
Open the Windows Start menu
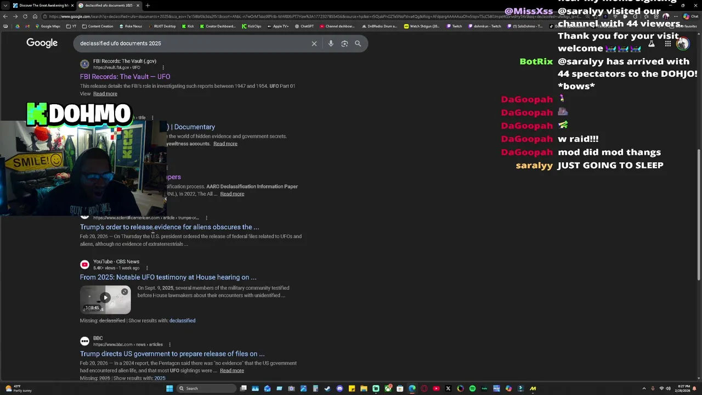coord(169,388)
